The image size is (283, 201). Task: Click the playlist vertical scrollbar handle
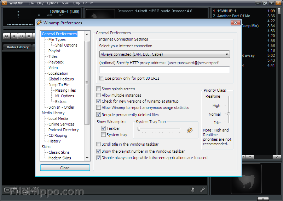[x=279, y=11]
